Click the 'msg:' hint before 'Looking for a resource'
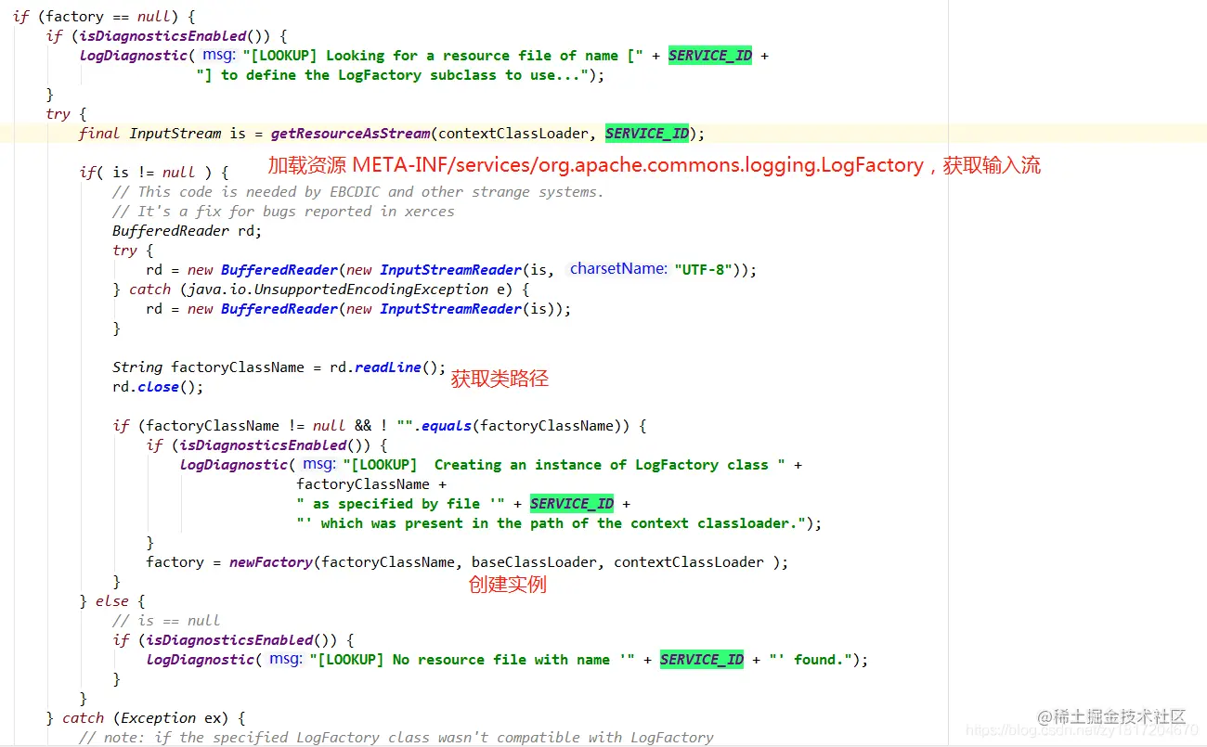The image size is (1207, 747). pyautogui.click(x=219, y=55)
